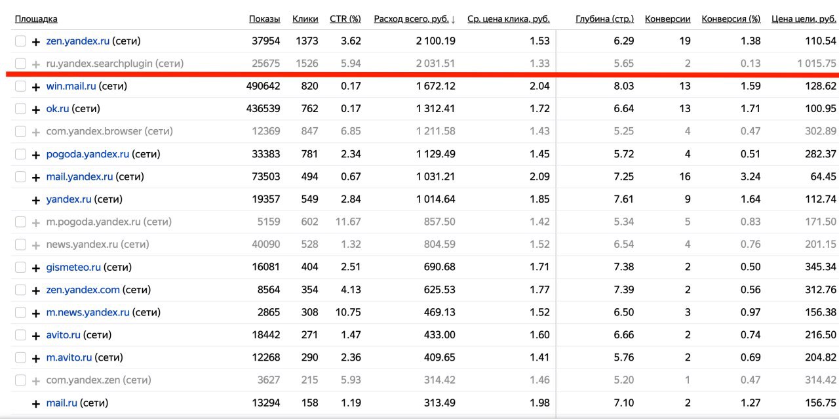Sort by CTR (%) column header

(x=345, y=19)
